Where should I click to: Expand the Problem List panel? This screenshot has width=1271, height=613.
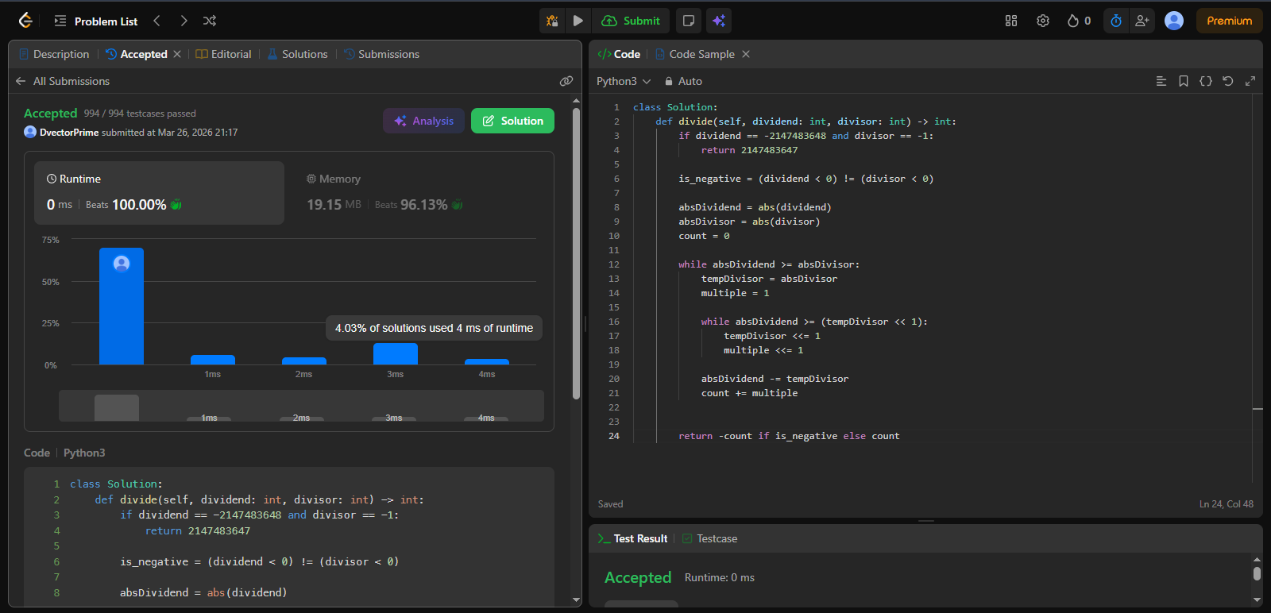click(x=95, y=21)
